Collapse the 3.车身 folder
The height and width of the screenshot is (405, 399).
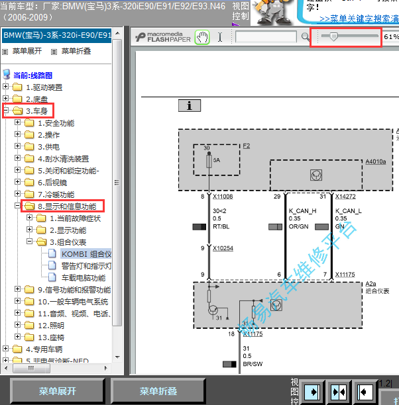[5, 111]
